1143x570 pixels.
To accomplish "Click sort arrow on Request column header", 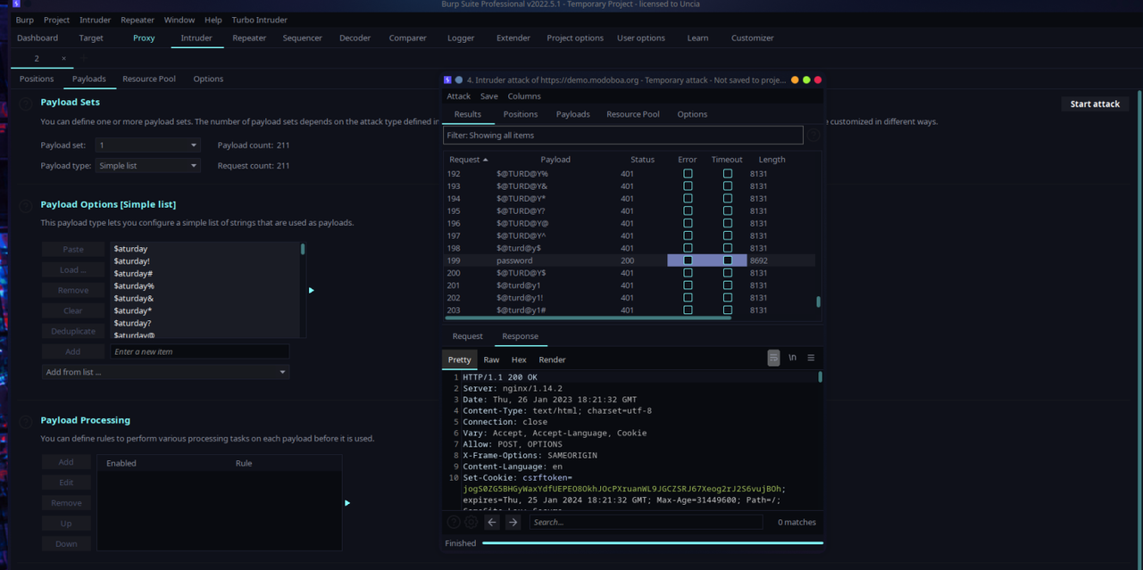I will coord(486,160).
